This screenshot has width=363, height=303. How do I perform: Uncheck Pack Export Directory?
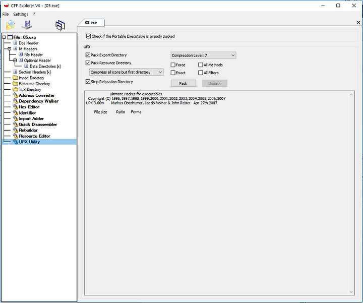click(x=88, y=55)
